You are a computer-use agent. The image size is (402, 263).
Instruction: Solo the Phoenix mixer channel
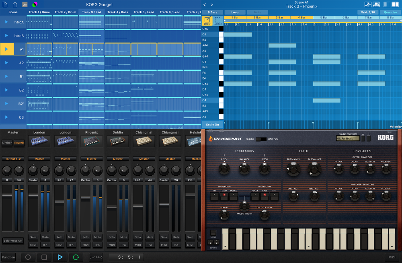(x=86, y=237)
